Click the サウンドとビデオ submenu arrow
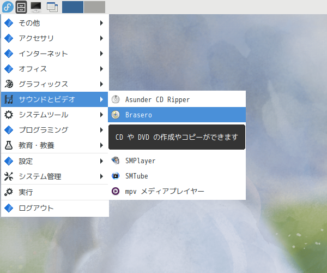The width and height of the screenshot is (327, 273). tap(101, 99)
